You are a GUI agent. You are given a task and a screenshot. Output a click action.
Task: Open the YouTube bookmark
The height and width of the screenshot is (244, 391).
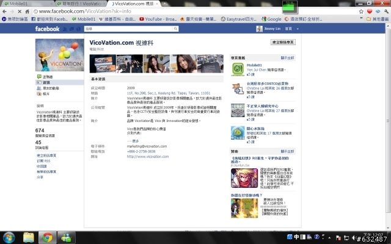(158, 19)
